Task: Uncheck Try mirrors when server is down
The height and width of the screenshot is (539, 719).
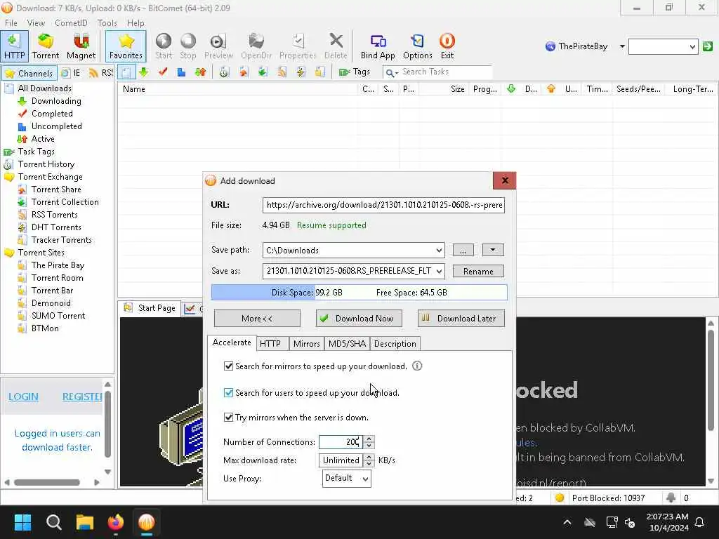Action: coord(228,418)
